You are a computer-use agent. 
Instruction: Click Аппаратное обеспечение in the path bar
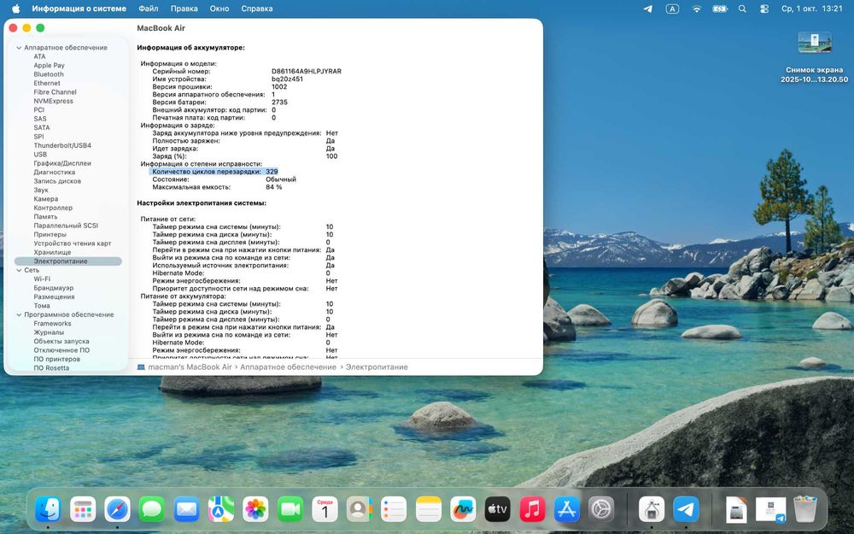pyautogui.click(x=288, y=367)
